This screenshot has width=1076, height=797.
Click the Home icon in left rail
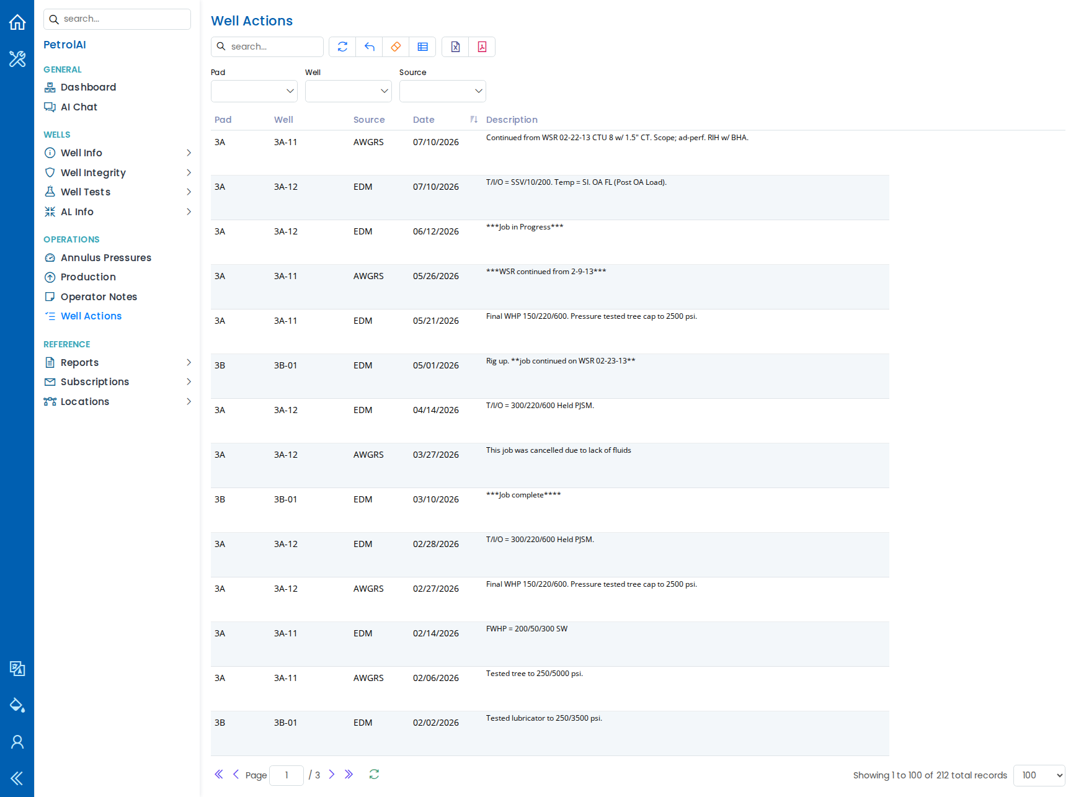pyautogui.click(x=17, y=22)
